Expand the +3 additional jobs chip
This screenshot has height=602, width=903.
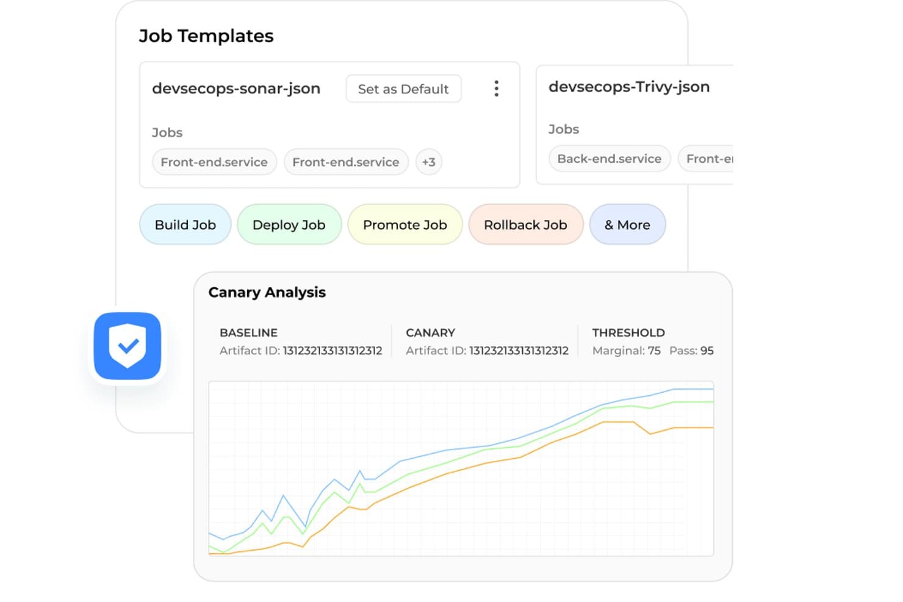pyautogui.click(x=429, y=162)
